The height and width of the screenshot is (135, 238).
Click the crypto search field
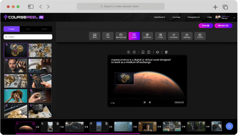(x=28, y=37)
